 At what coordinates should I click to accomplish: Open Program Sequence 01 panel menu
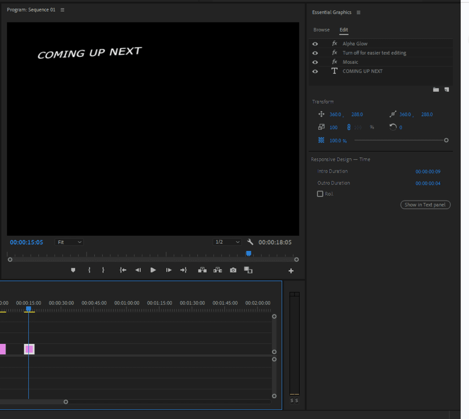point(62,10)
